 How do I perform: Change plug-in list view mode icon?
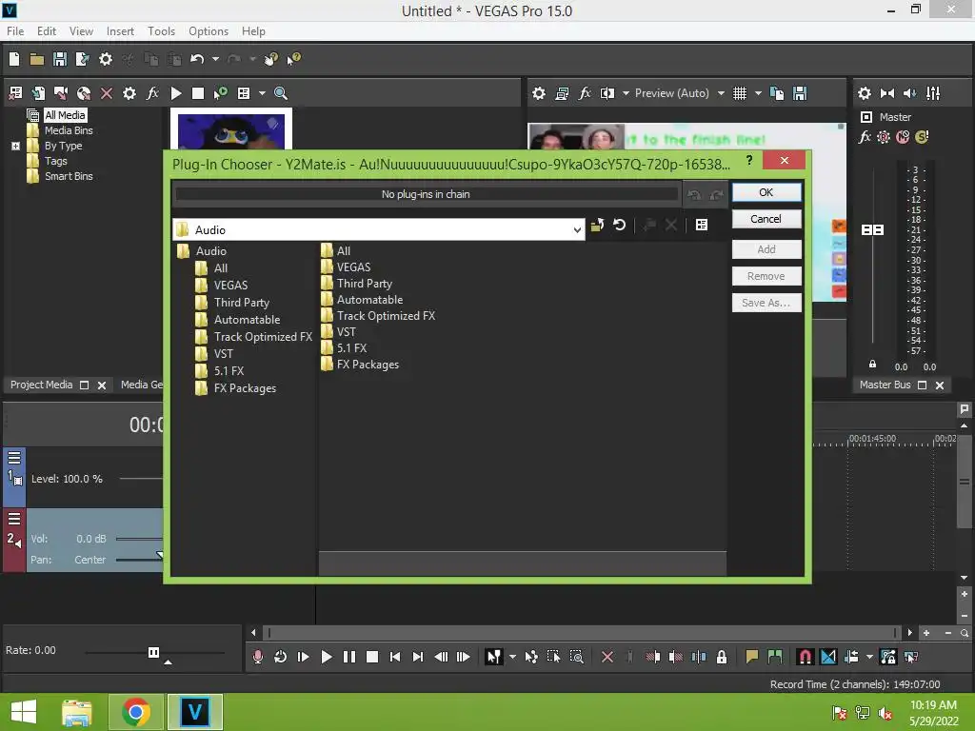pos(702,225)
